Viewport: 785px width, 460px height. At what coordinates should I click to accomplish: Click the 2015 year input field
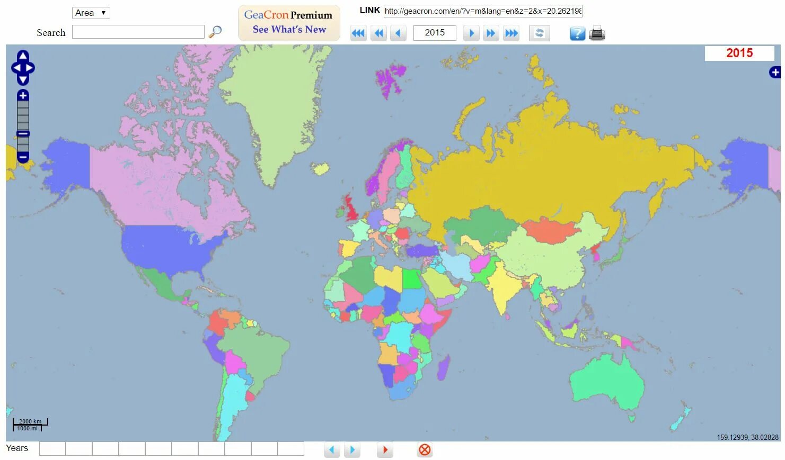(x=435, y=33)
